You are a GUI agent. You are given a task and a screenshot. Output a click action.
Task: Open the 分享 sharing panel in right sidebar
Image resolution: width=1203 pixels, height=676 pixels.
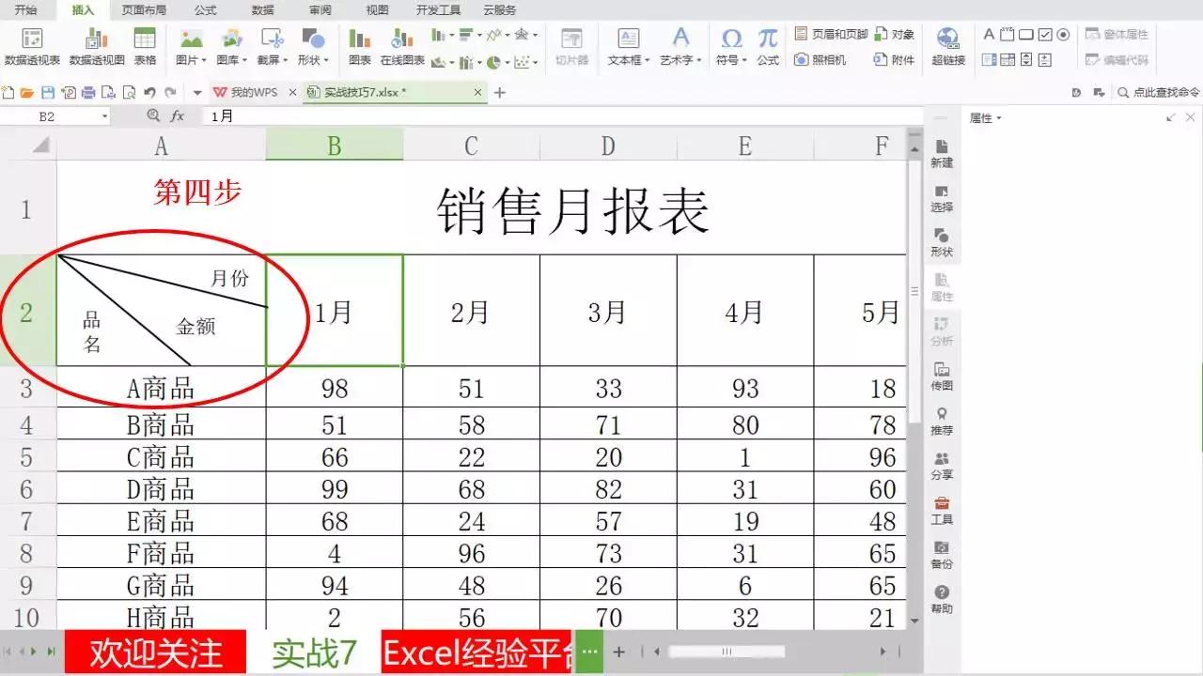[942, 464]
